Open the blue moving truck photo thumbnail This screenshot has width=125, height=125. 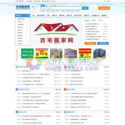pyautogui.click(x=99, y=53)
